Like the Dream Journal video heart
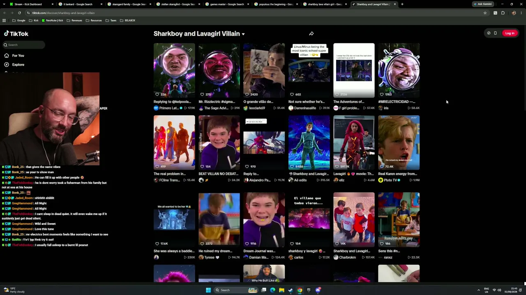This screenshot has height=295, width=526. 247,243
